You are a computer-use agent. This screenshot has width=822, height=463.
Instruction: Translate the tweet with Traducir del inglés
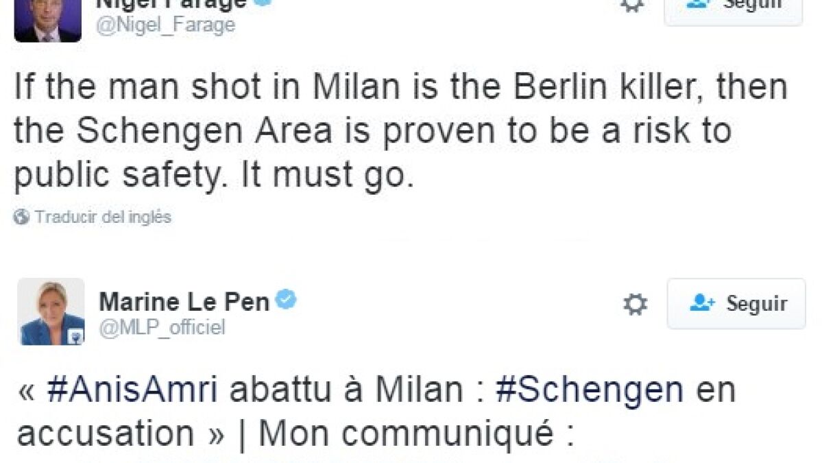(x=103, y=217)
